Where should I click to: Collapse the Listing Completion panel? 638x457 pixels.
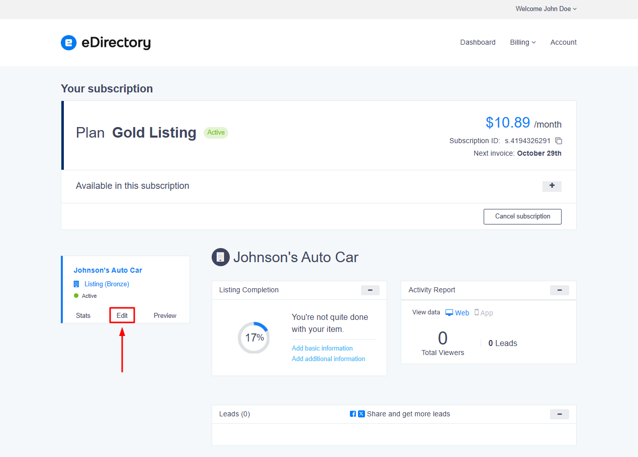tap(370, 290)
